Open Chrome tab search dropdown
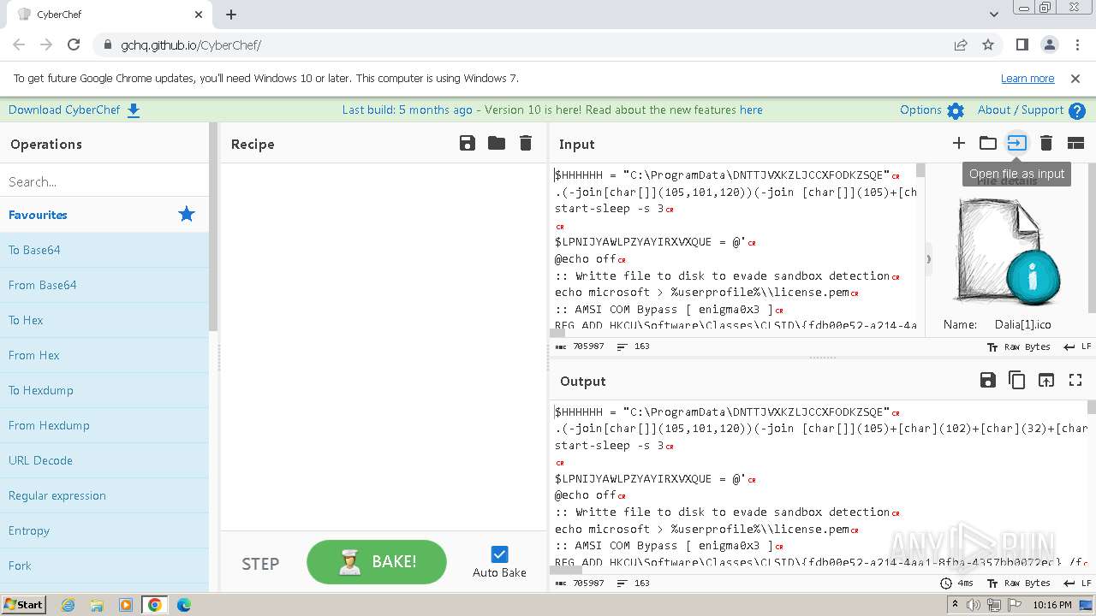Screen dimensions: 1096x616 pyautogui.click(x=994, y=15)
